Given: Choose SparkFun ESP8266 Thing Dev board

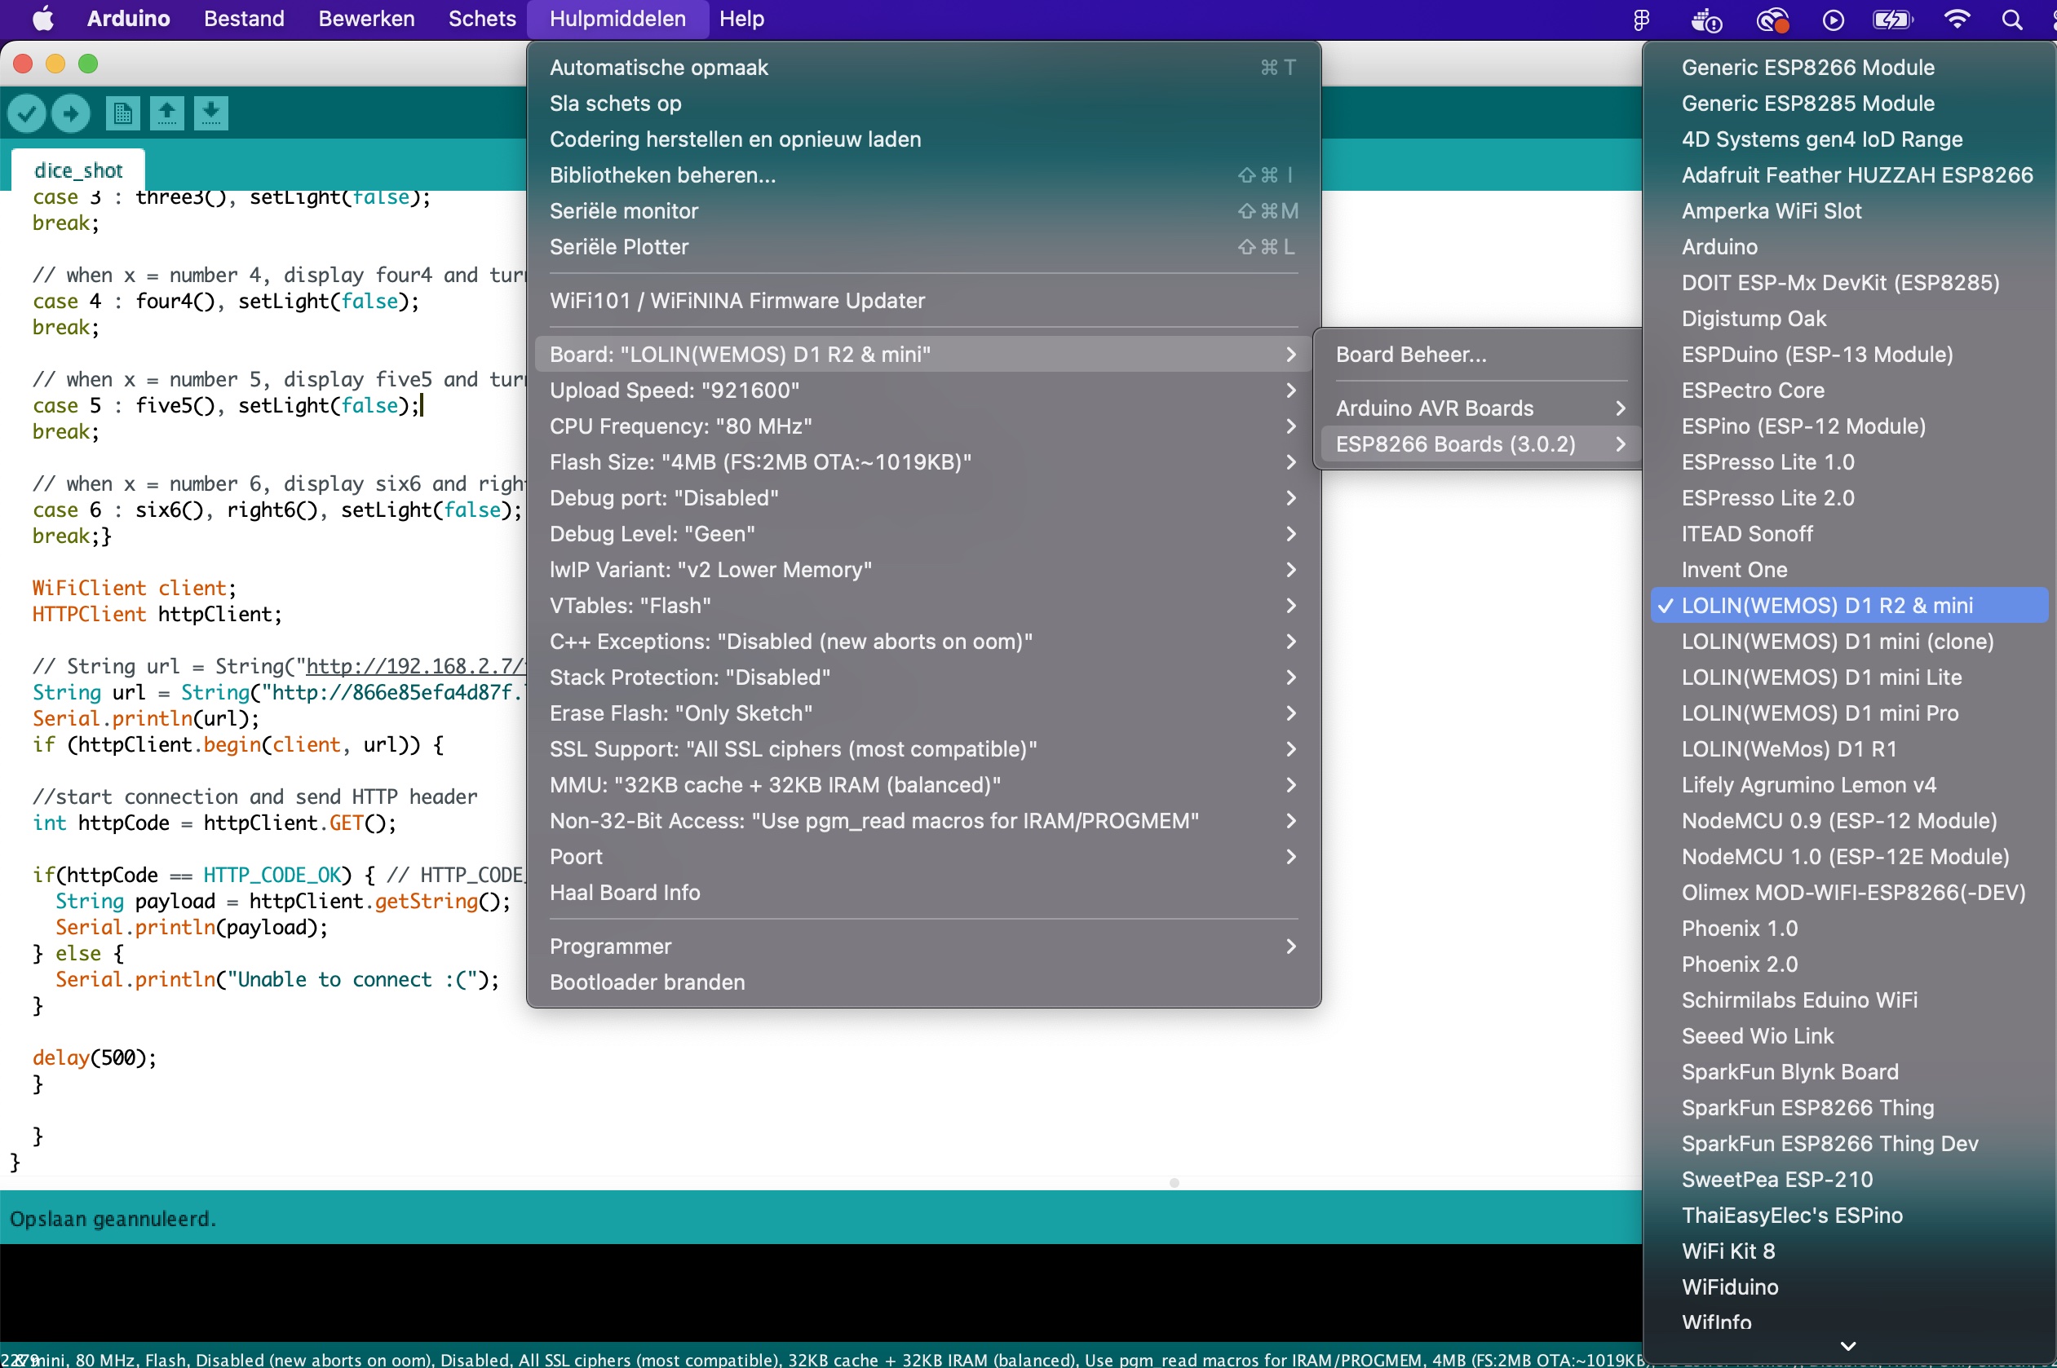Looking at the screenshot, I should coord(1848,1144).
